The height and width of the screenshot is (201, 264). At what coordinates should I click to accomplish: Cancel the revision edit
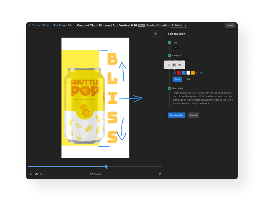pyautogui.click(x=193, y=115)
